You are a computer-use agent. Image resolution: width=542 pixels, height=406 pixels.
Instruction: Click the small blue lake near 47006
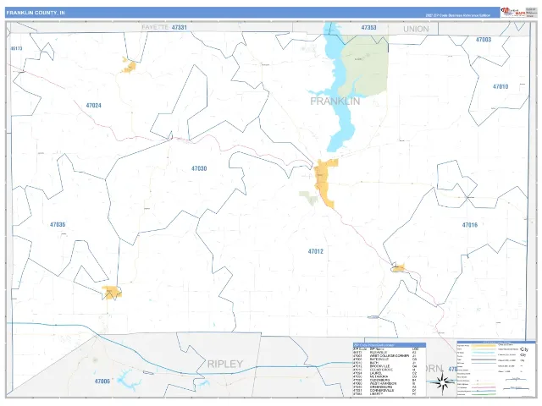pos(128,379)
